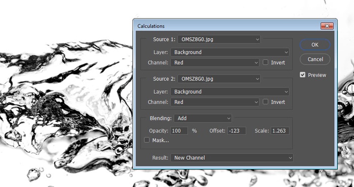
Task: Open the Source 1 Channel dropdown
Action: pos(215,63)
